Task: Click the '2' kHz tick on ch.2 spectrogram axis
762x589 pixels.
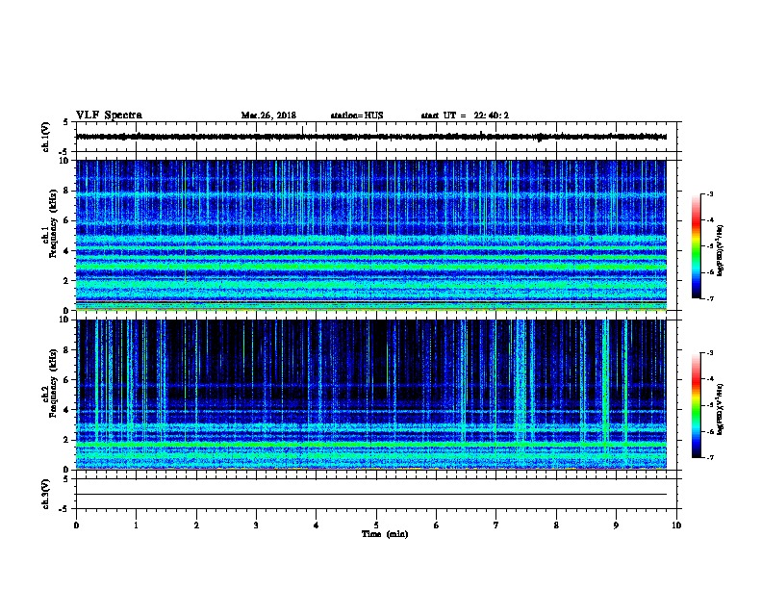Action: click(x=66, y=440)
